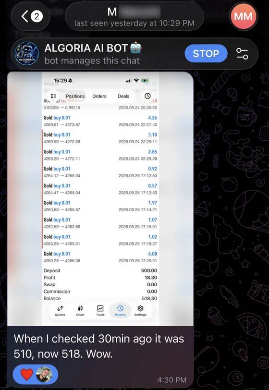This screenshot has width=269, height=390.
Task: Tap the sort arrows icon in screenshot
Action: [53, 96]
